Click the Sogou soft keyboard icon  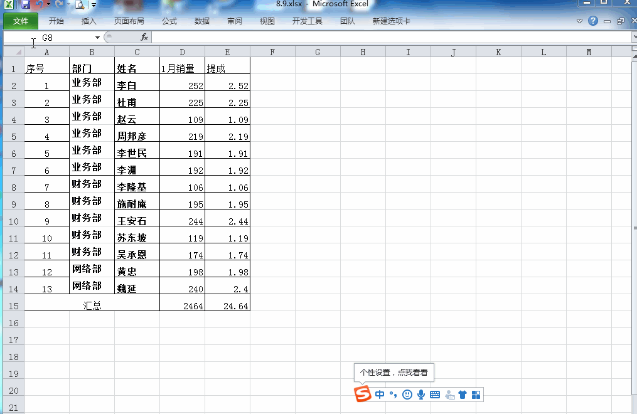coord(434,394)
